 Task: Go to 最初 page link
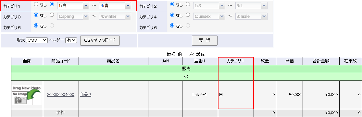click(171, 55)
